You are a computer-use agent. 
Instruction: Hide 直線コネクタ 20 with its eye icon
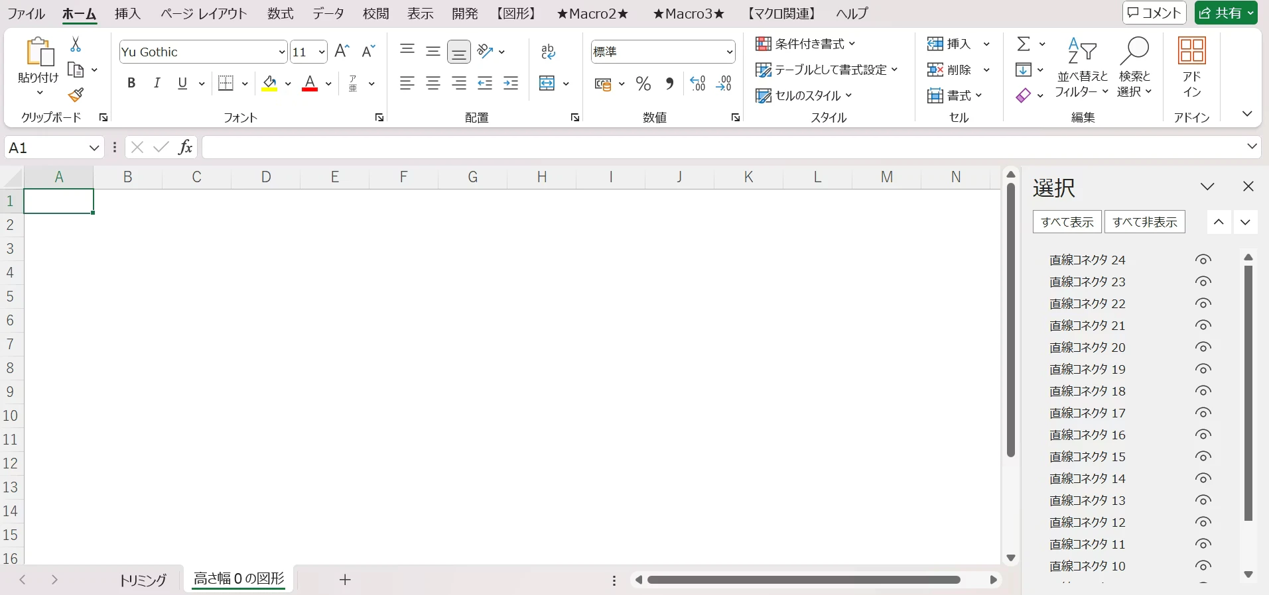tap(1203, 347)
